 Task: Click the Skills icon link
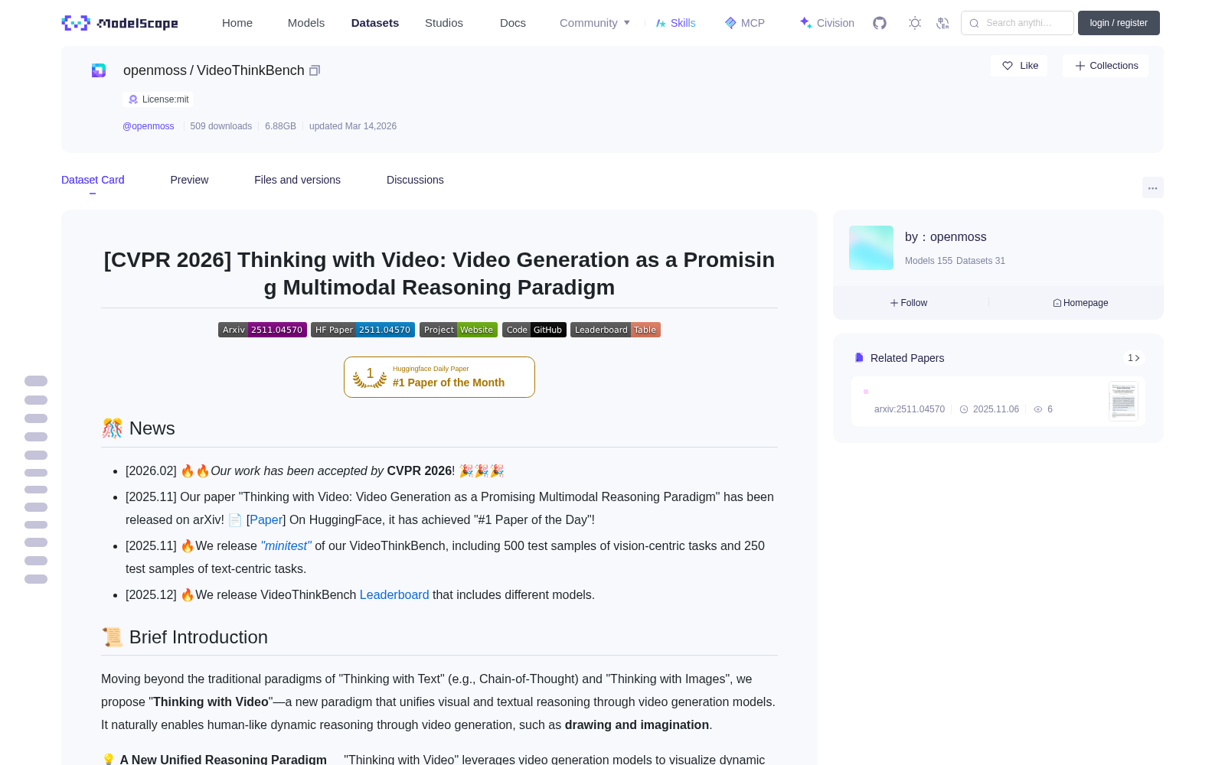(675, 23)
